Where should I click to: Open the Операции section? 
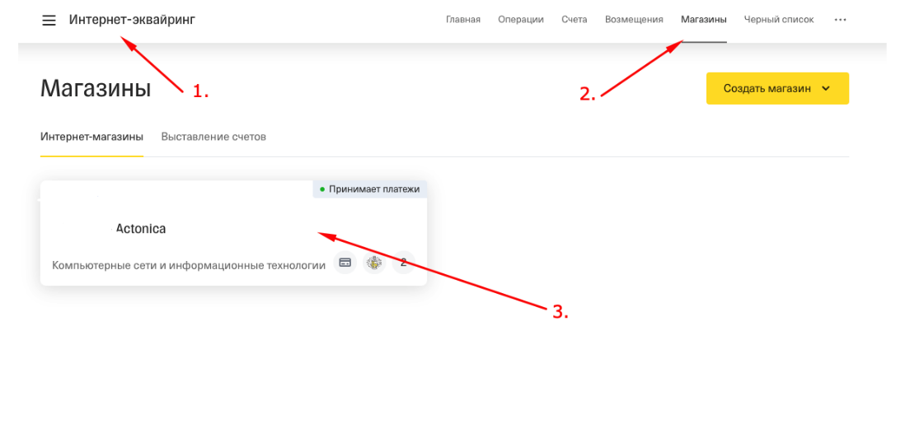coord(520,20)
